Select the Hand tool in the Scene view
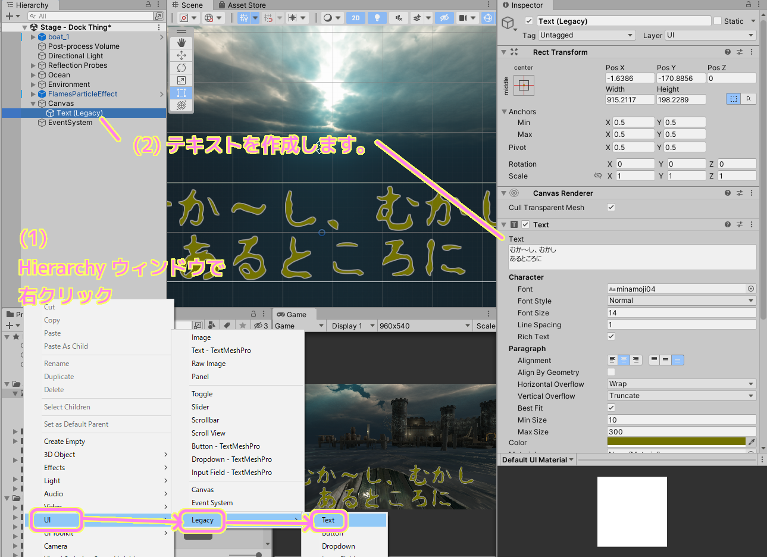This screenshot has height=557, width=767. point(181,42)
